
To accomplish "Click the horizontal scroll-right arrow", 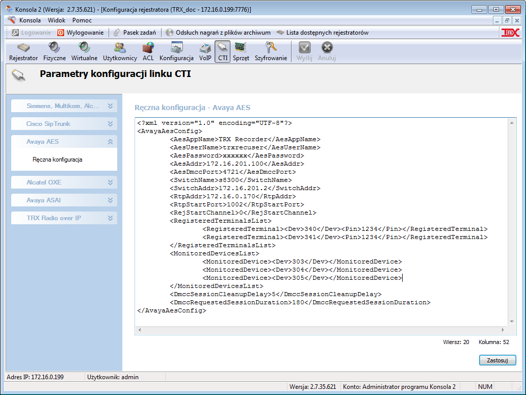I will 503,330.
